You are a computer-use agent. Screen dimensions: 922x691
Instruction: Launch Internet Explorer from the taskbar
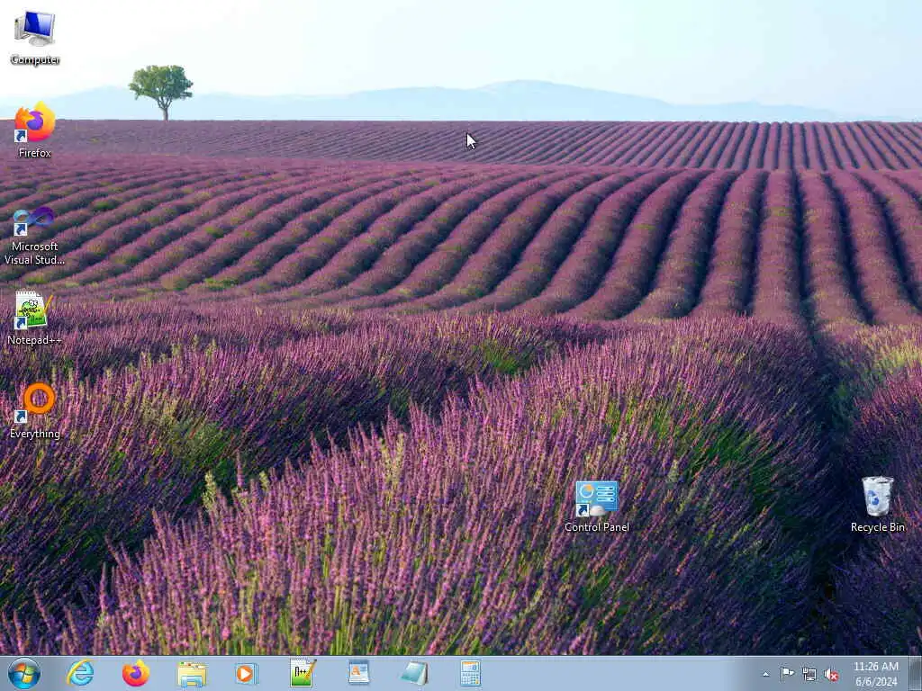pyautogui.click(x=80, y=673)
